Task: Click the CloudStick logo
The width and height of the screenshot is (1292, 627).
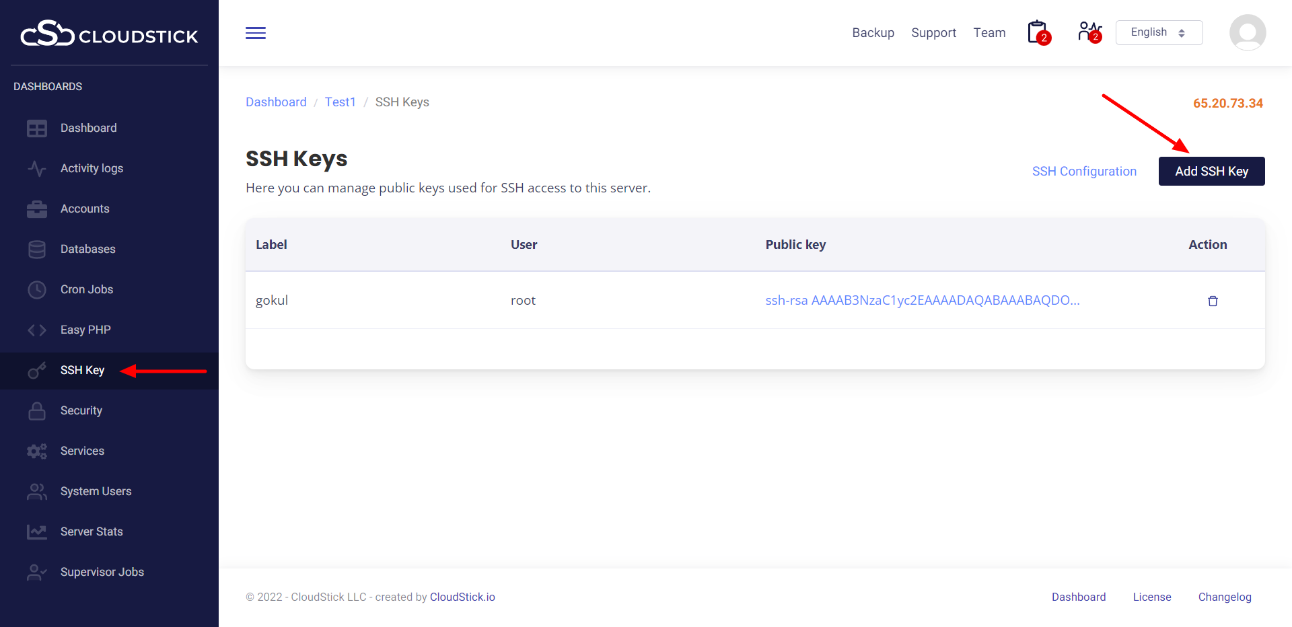Action: pos(109,34)
